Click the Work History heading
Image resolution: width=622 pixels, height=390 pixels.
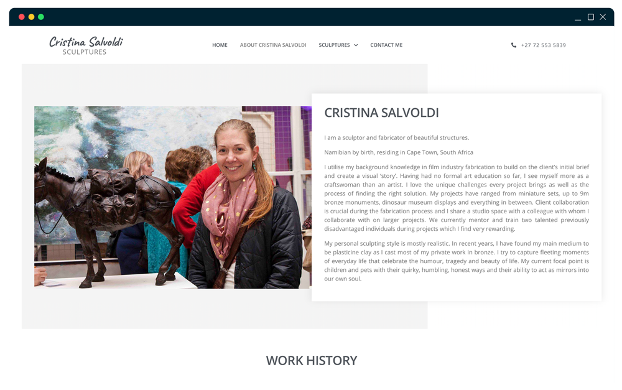point(312,361)
